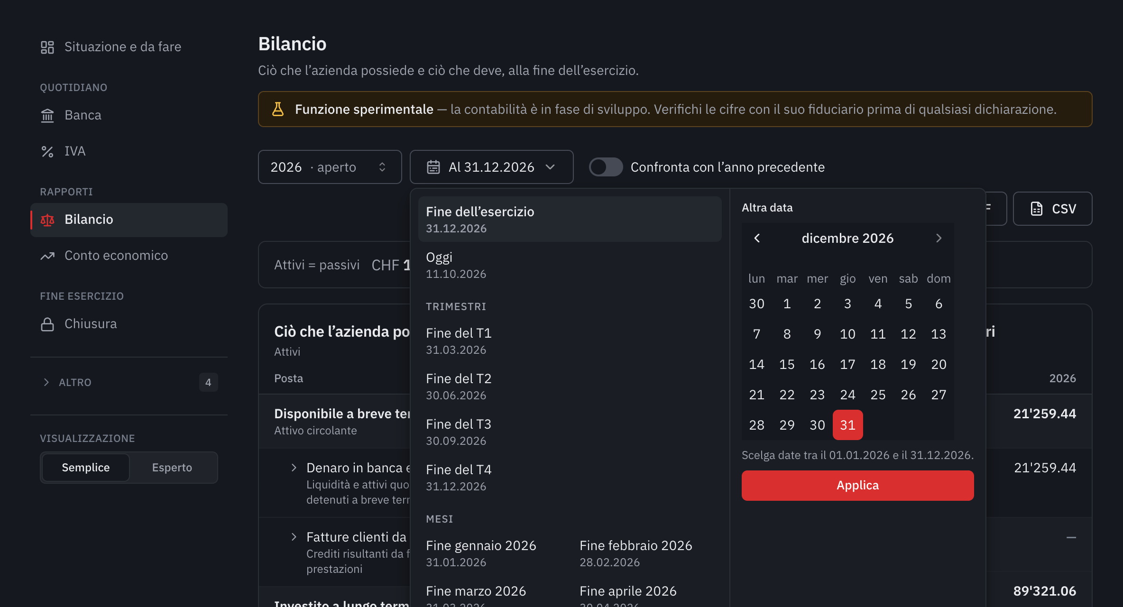Click the flask icon in the experimental banner
The width and height of the screenshot is (1123, 607).
(x=278, y=109)
